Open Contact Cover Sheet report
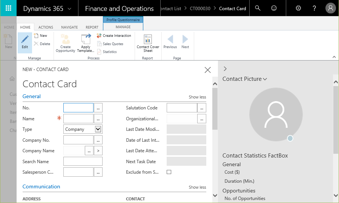Image resolution: width=339 pixels, height=203 pixels. click(x=148, y=43)
